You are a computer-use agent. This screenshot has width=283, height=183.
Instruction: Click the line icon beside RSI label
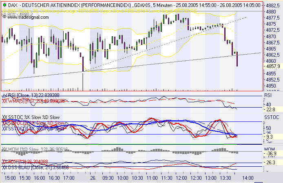click(5, 95)
